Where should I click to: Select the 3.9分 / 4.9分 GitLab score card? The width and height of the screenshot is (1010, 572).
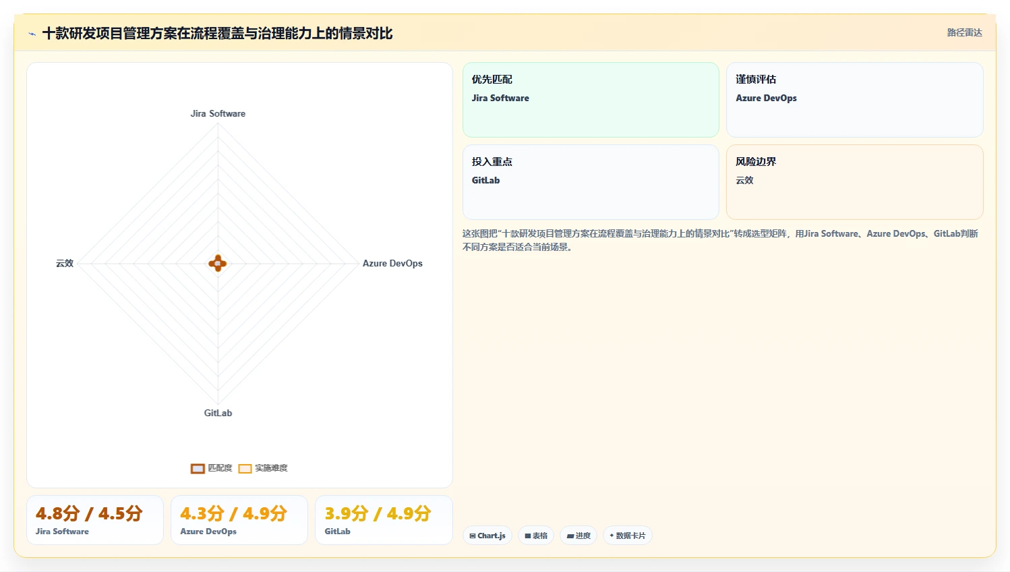pyautogui.click(x=384, y=520)
